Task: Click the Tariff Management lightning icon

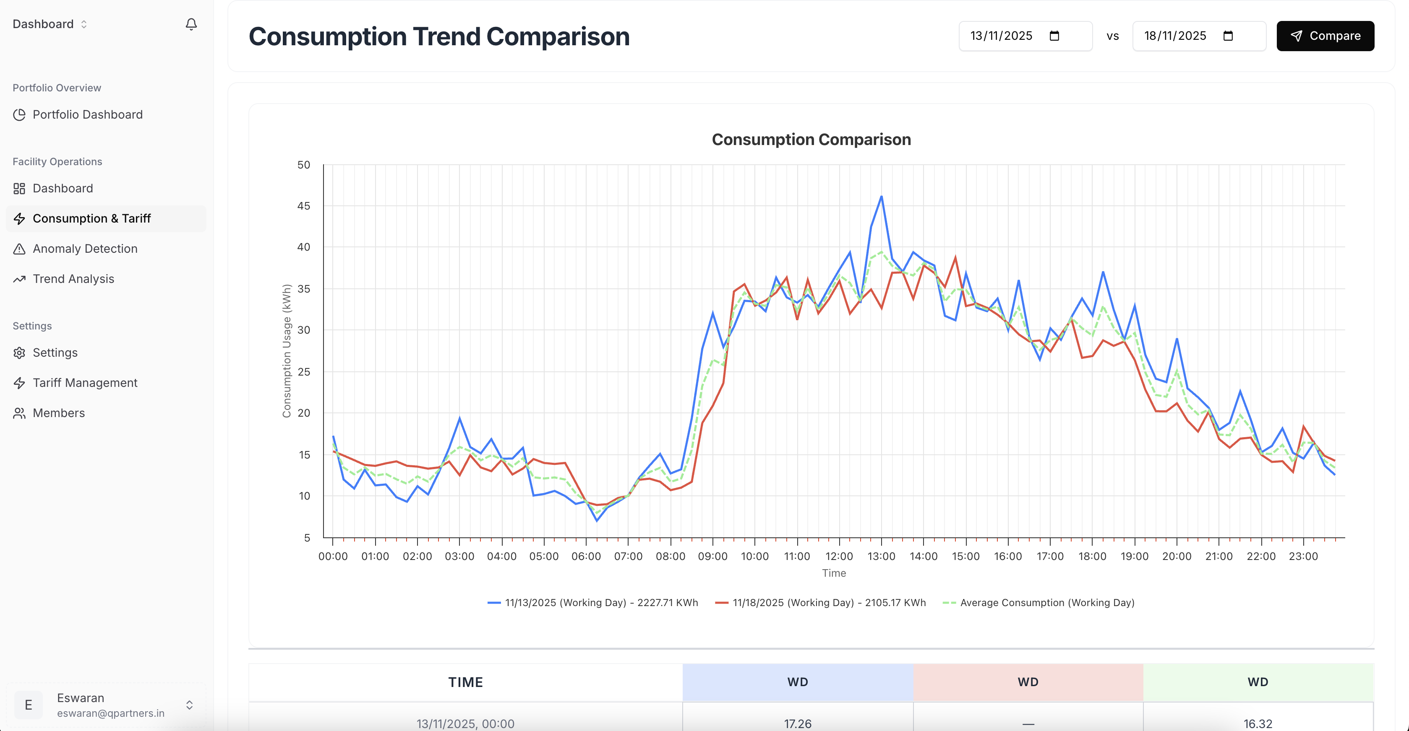Action: pos(19,383)
